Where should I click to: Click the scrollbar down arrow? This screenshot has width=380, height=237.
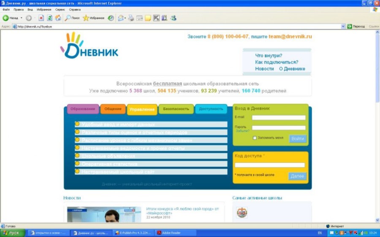(377, 220)
